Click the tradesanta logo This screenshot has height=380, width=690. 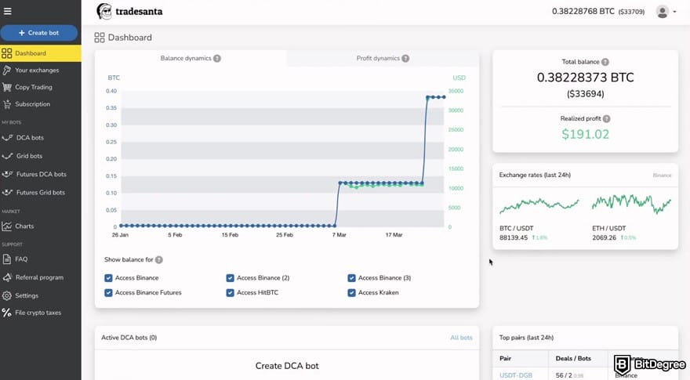(129, 12)
